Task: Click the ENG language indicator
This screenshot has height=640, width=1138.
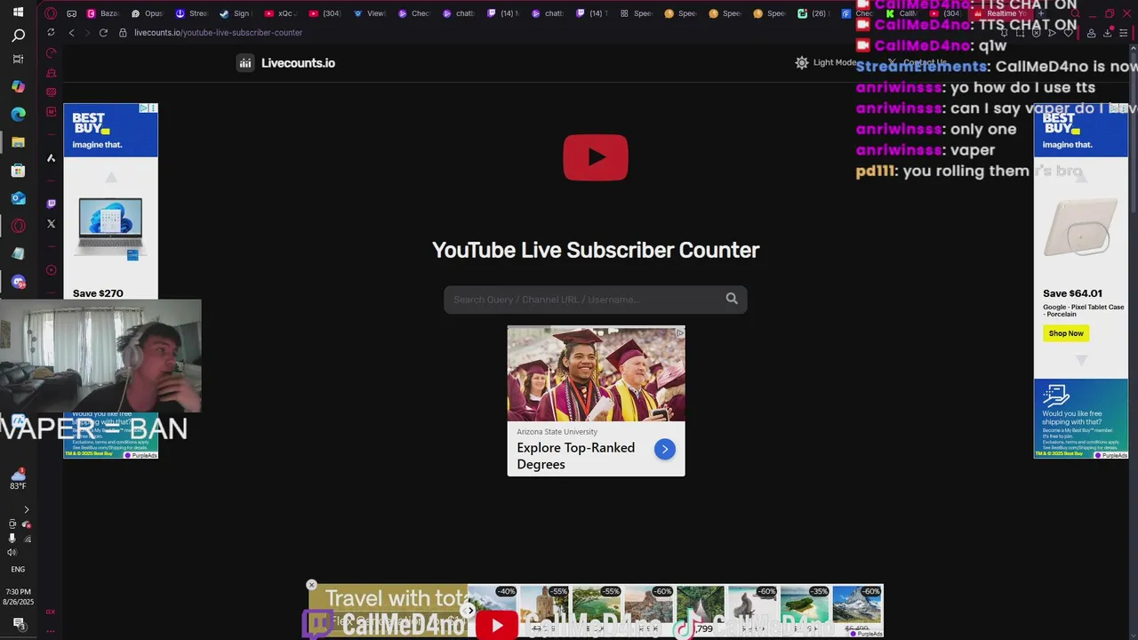Action: [x=18, y=569]
